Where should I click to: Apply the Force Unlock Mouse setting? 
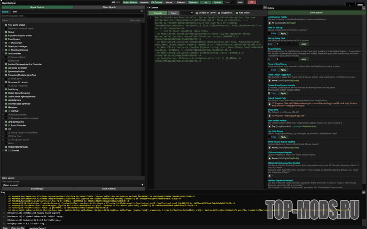(283, 70)
